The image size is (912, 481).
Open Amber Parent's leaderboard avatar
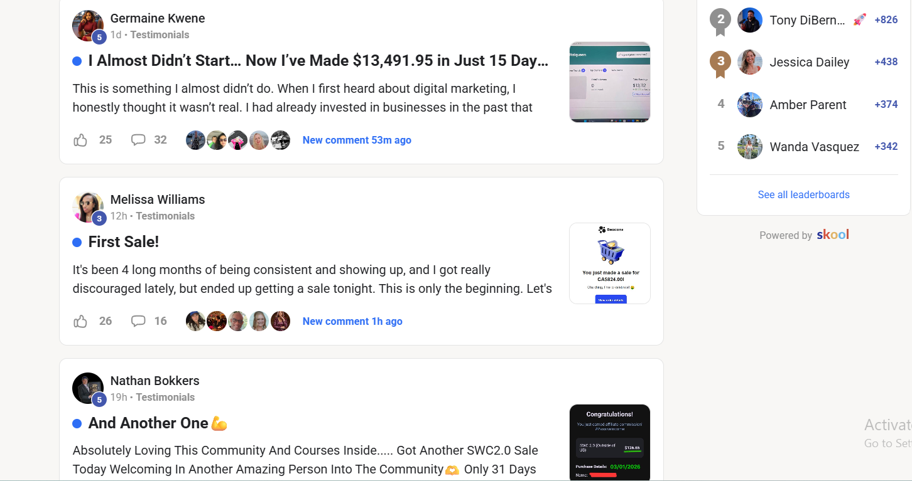pyautogui.click(x=750, y=105)
